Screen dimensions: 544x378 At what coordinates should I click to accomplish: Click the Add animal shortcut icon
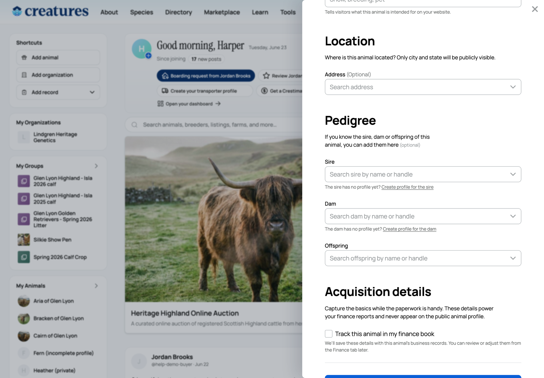pos(24,58)
